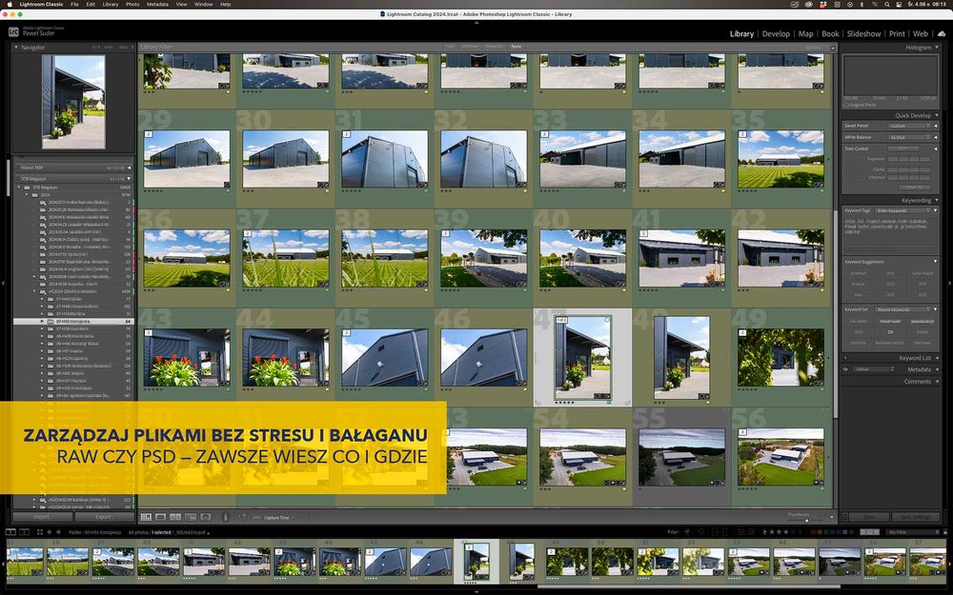The height and width of the screenshot is (595, 953).
Task: Open the Map module
Action: 806,34
